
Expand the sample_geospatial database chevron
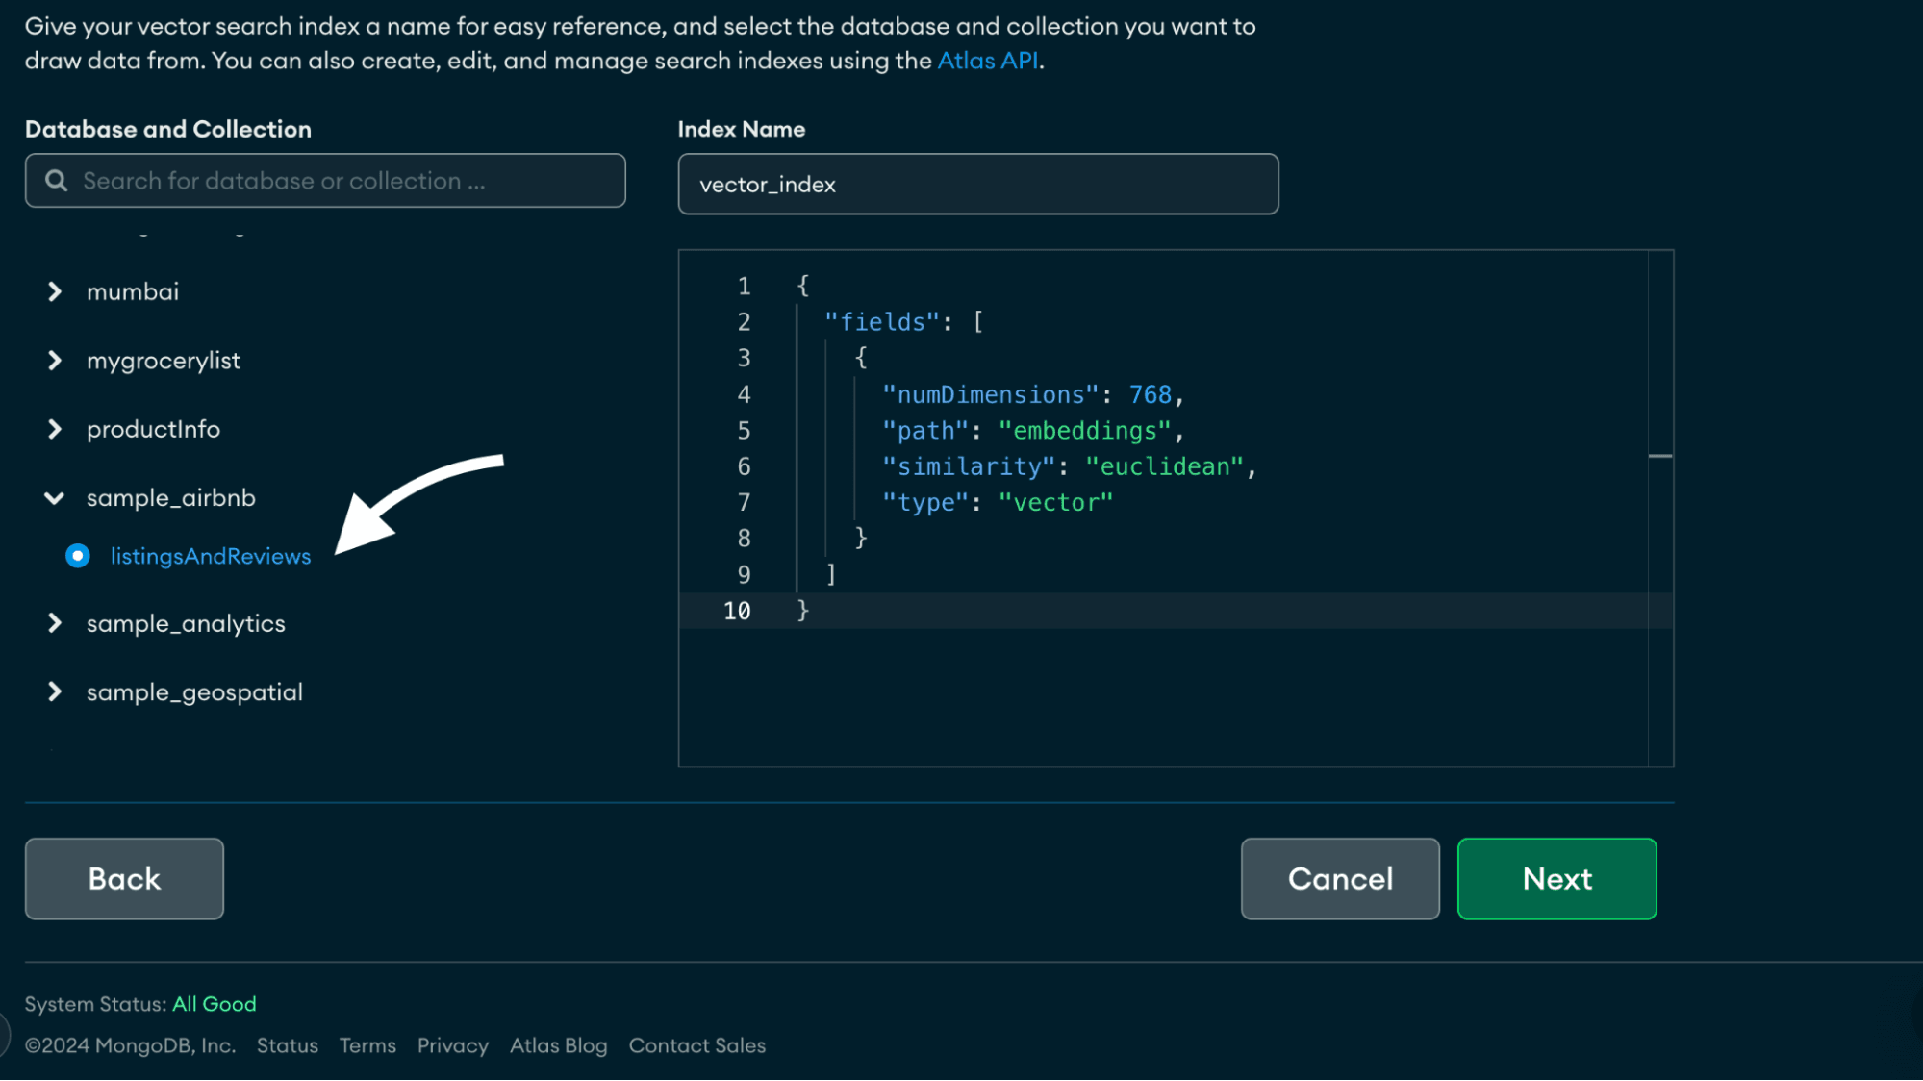tap(55, 691)
